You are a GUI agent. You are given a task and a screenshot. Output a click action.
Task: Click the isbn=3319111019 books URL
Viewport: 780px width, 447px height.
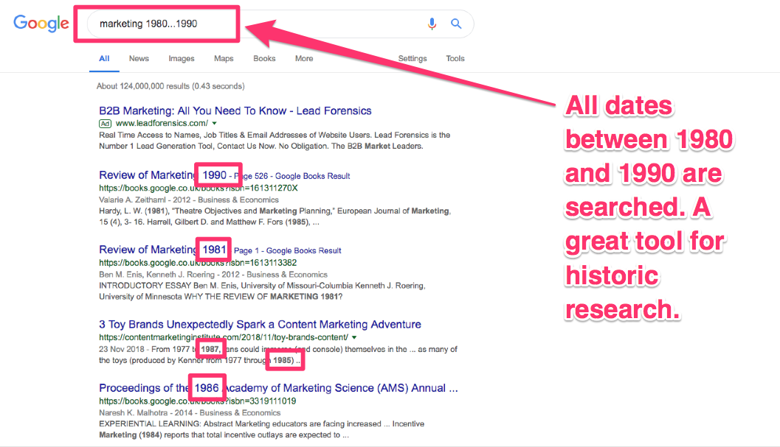pyautogui.click(x=198, y=401)
